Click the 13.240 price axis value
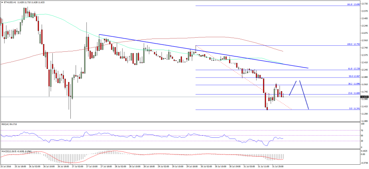 [365, 26]
